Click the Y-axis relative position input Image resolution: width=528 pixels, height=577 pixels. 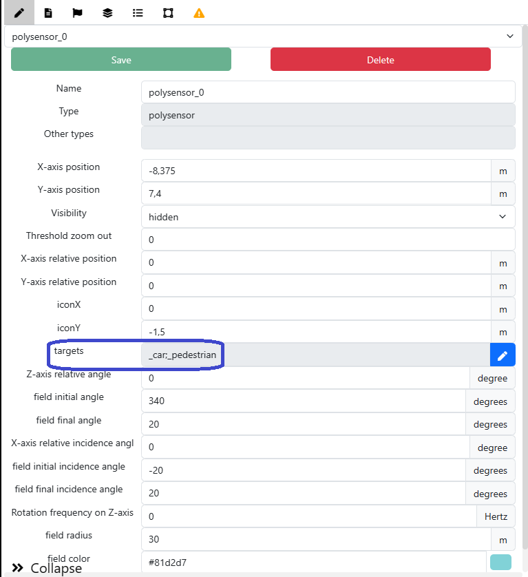coord(316,286)
